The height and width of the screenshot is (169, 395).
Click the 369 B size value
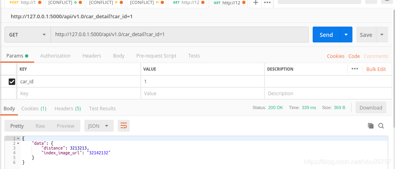(339, 108)
